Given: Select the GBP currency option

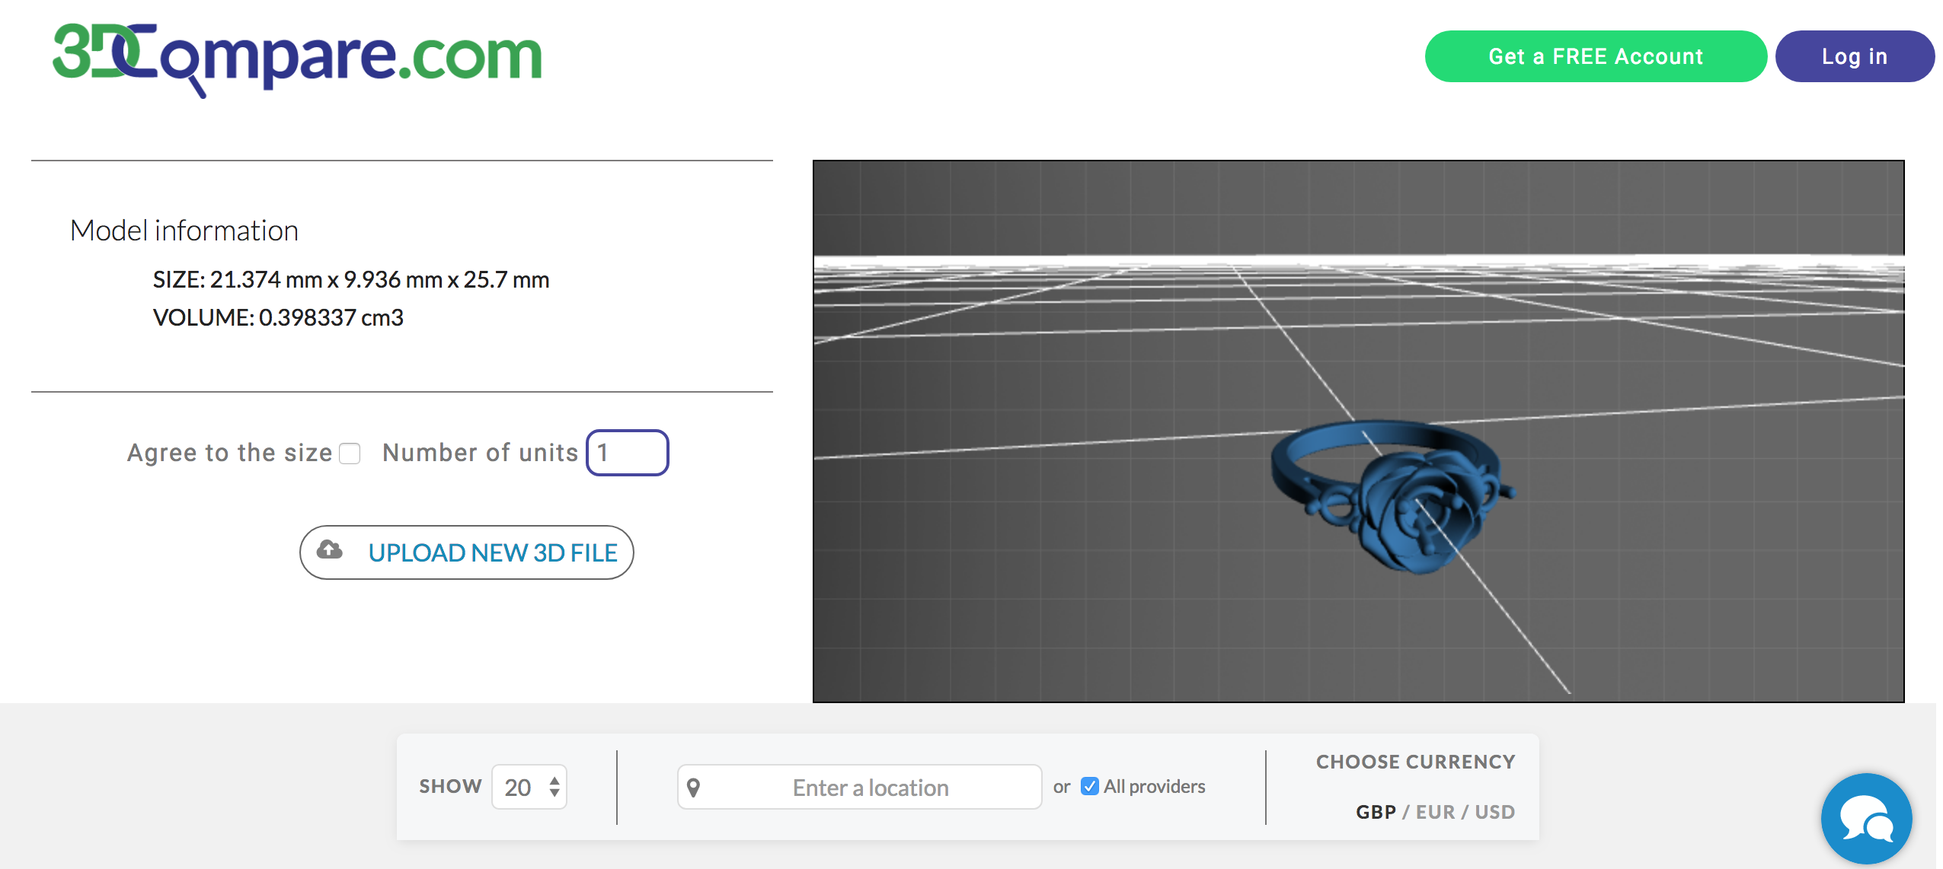Looking at the screenshot, I should [1375, 811].
